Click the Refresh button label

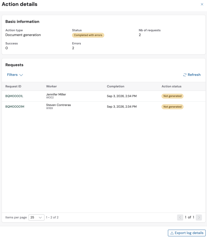(194, 75)
